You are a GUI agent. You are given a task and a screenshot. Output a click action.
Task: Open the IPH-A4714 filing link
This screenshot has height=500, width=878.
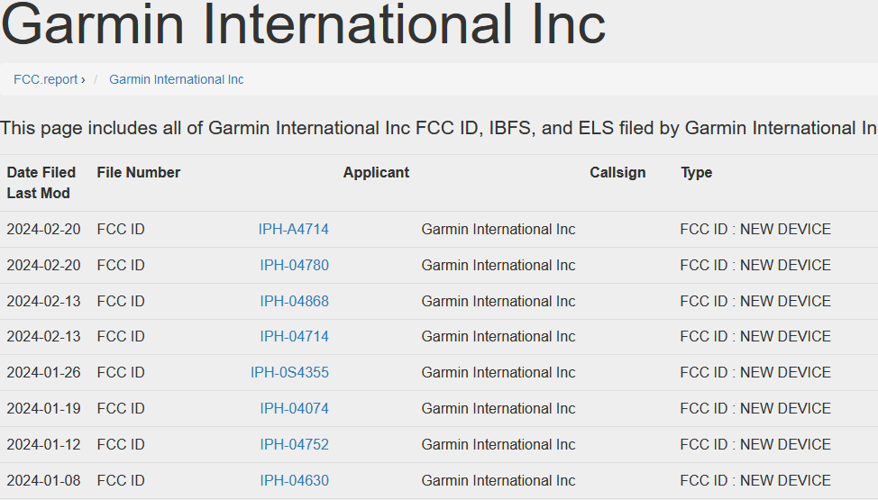pos(293,230)
